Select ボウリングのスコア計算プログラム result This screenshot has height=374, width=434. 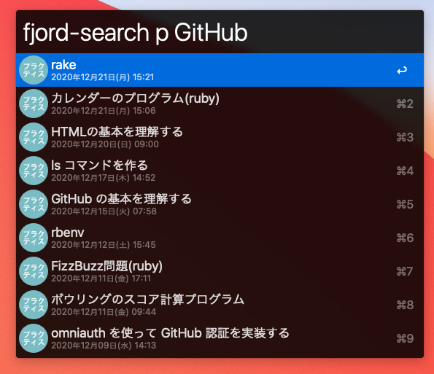(x=220, y=305)
